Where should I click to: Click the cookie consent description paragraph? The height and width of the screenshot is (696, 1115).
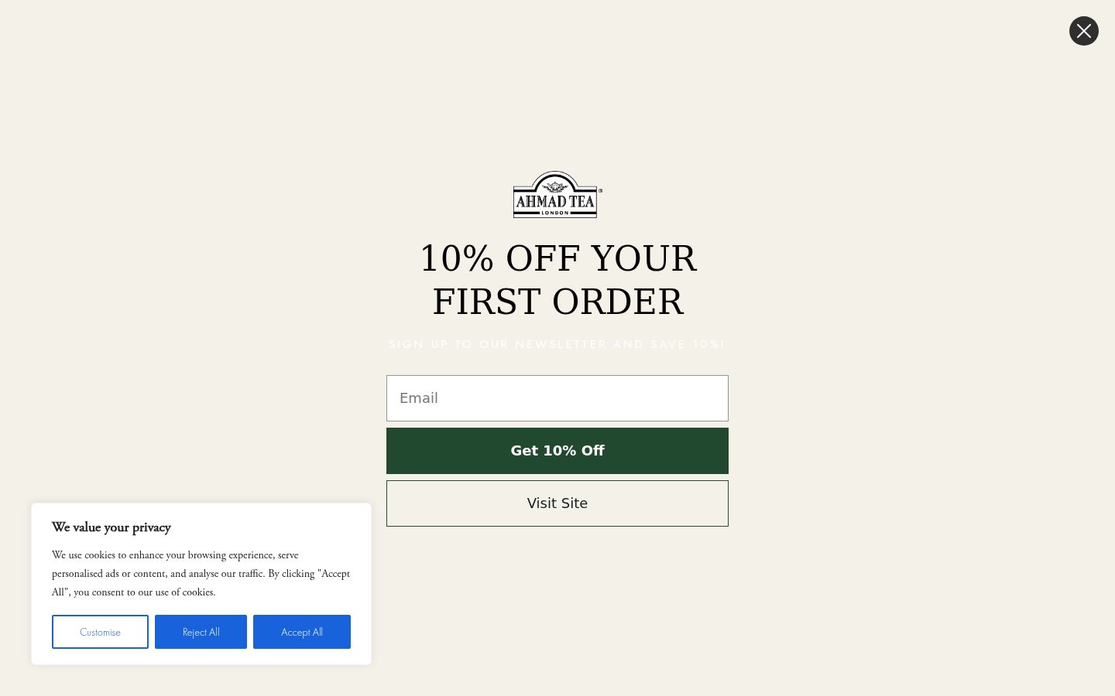201,574
